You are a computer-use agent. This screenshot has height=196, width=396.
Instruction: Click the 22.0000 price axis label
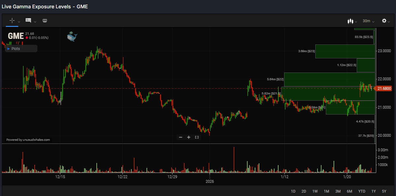(x=385, y=79)
